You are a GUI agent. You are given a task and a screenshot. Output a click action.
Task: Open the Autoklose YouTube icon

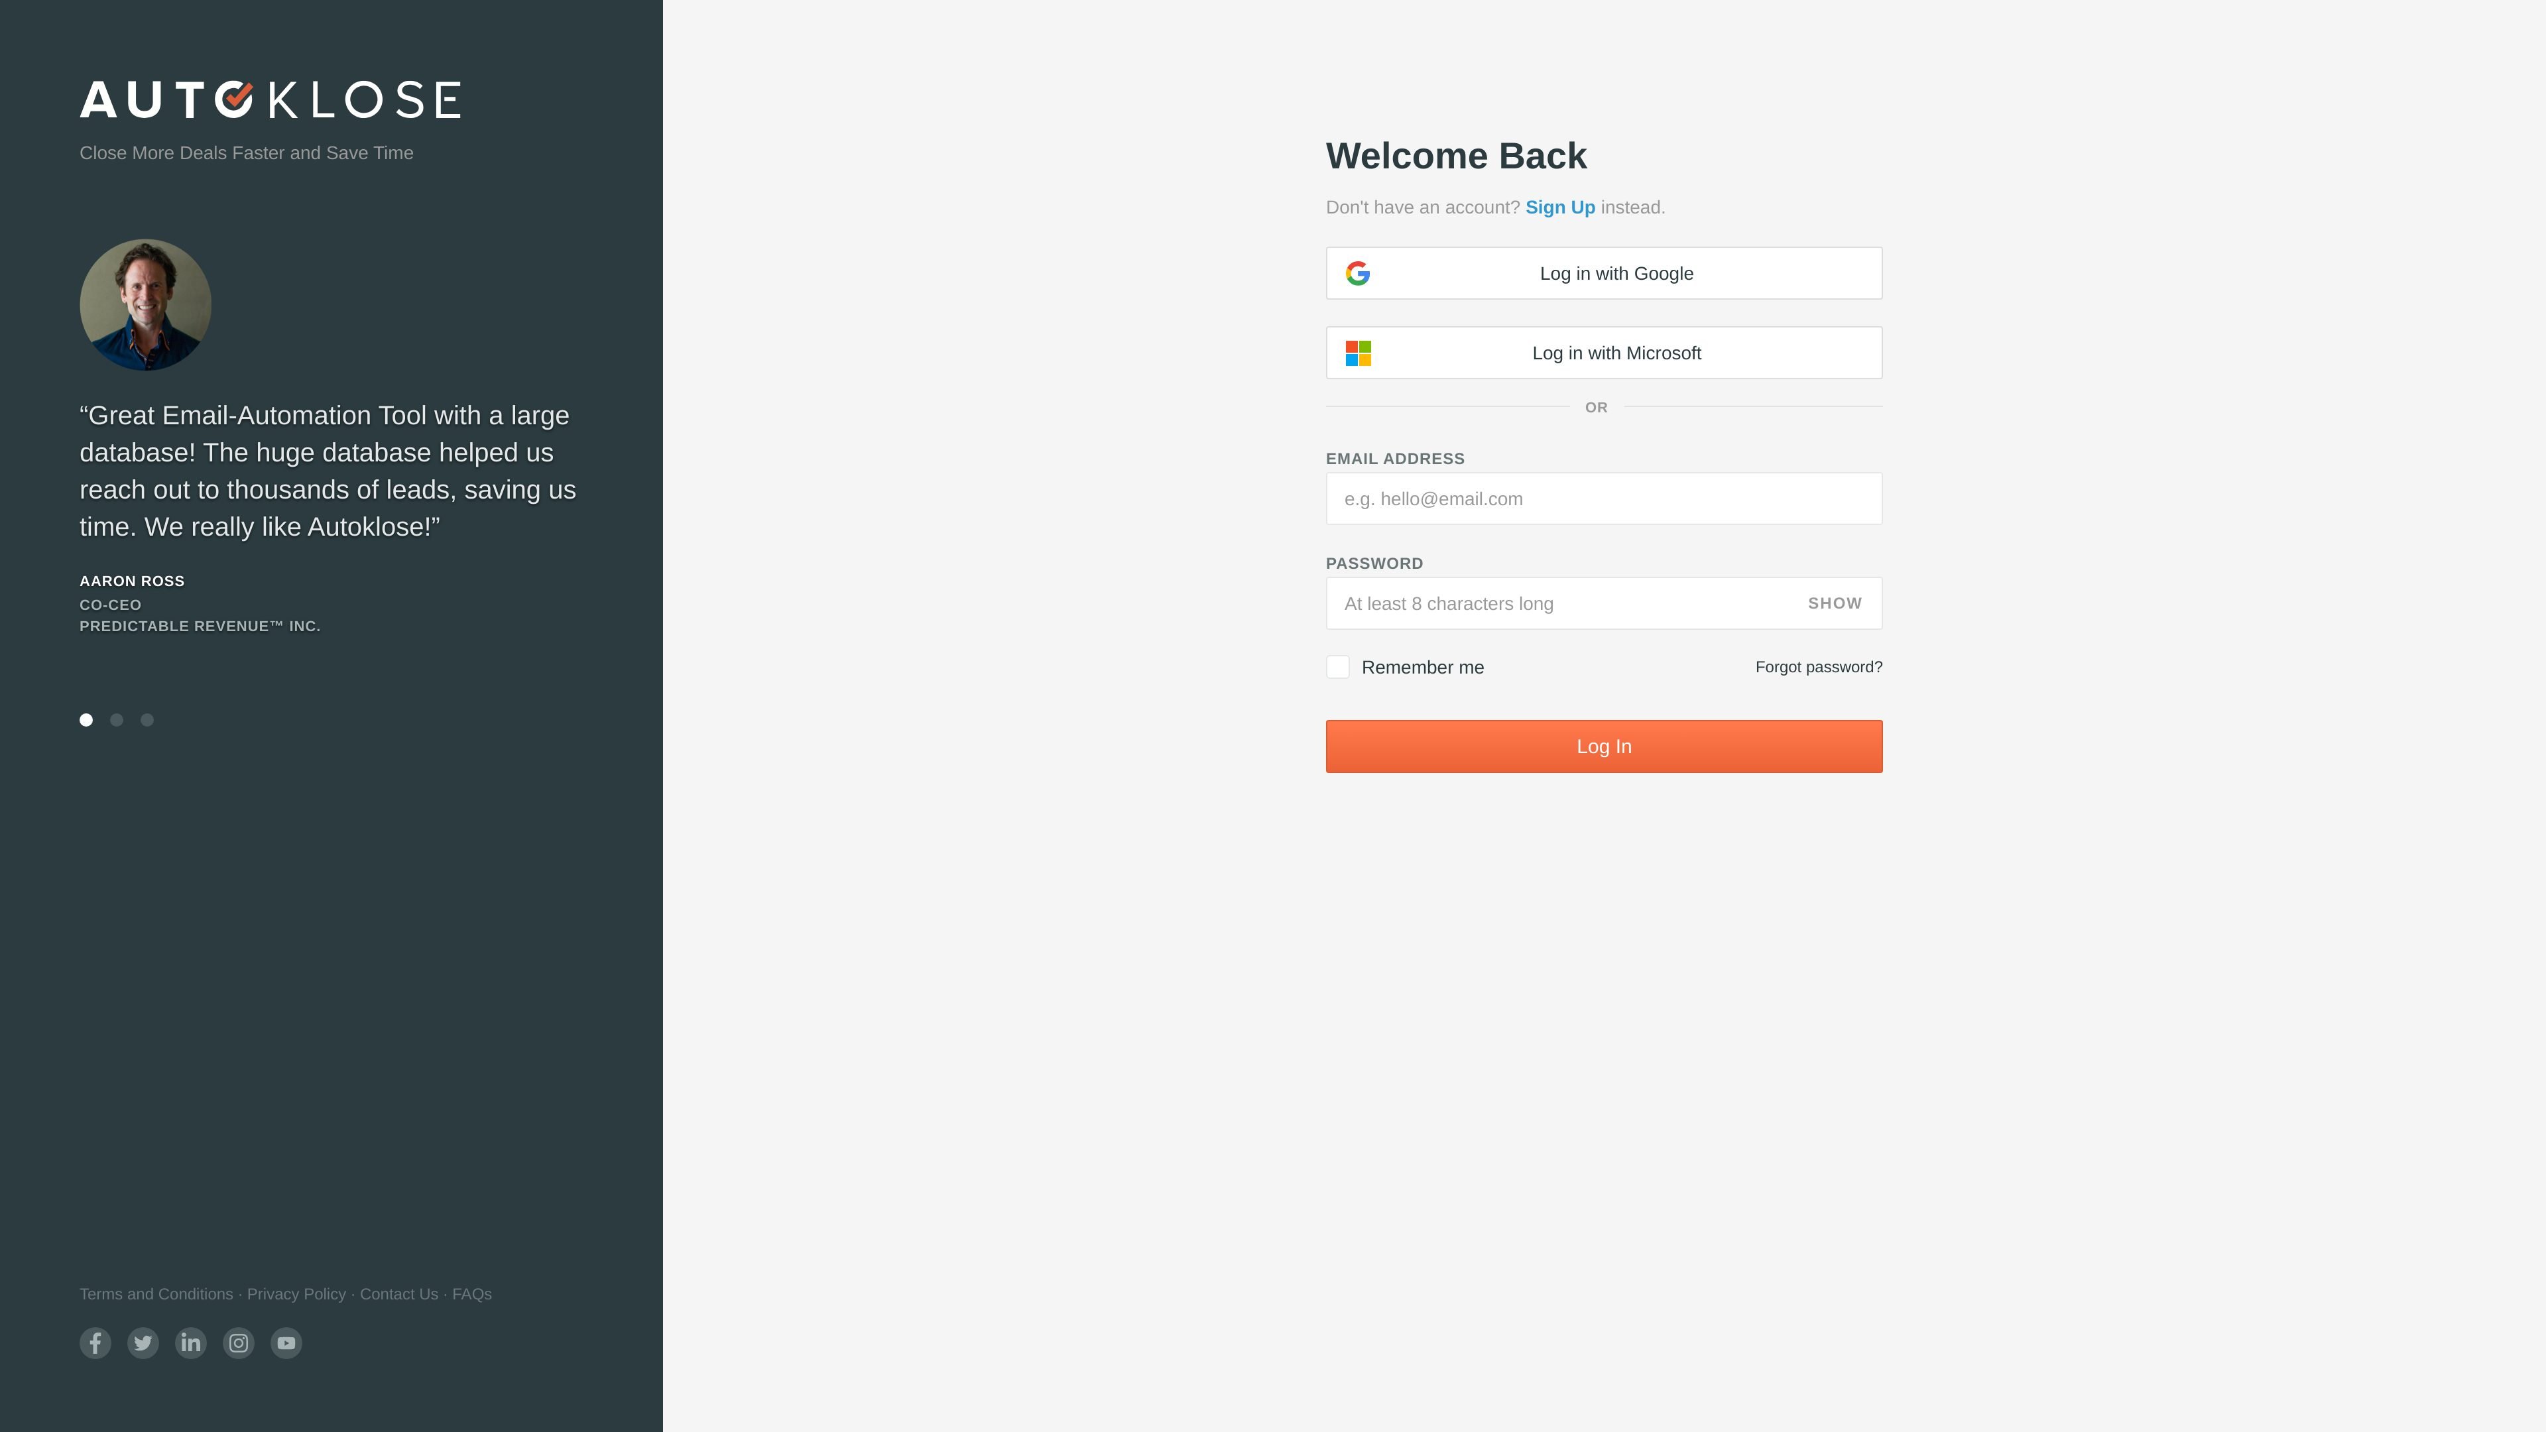coord(286,1342)
